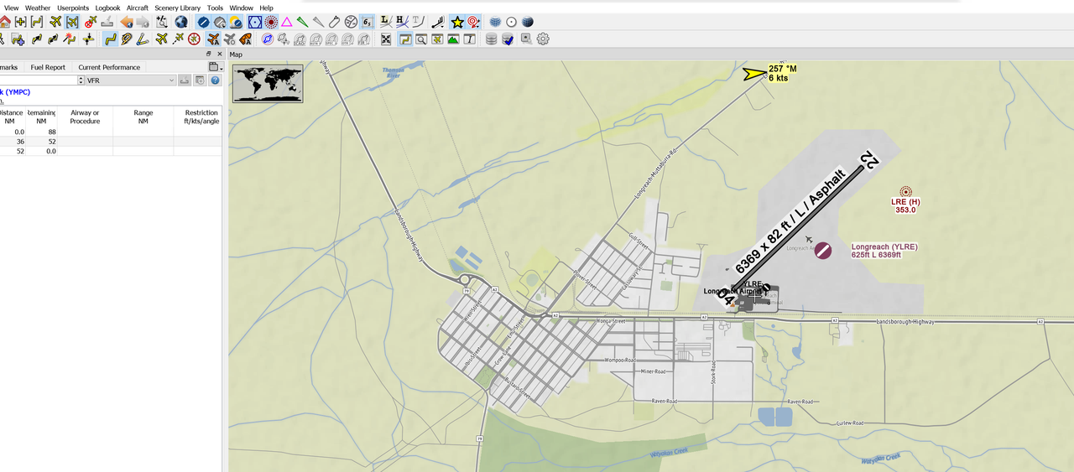Open the Scenery Library menu
The height and width of the screenshot is (472, 1074).
click(178, 8)
